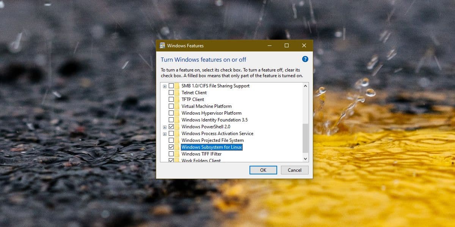The width and height of the screenshot is (455, 227).
Task: Minimize the Windows Features window
Action: click(x=269, y=45)
